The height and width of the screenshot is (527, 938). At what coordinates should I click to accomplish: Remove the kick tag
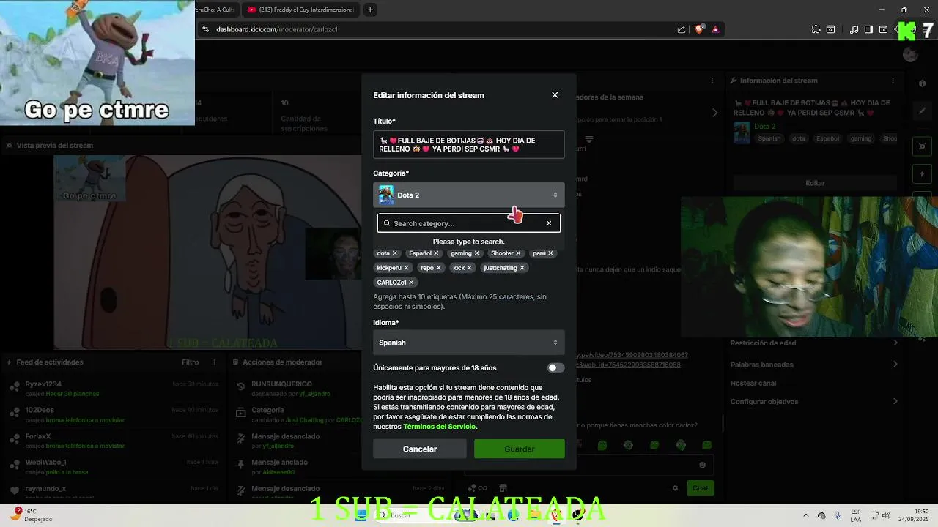(470, 268)
